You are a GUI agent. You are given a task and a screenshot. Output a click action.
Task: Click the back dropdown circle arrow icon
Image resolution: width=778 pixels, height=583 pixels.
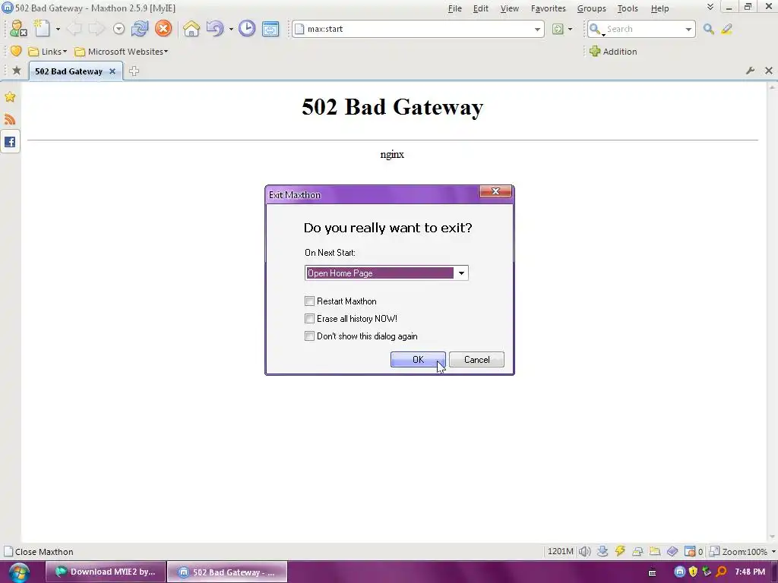119,29
